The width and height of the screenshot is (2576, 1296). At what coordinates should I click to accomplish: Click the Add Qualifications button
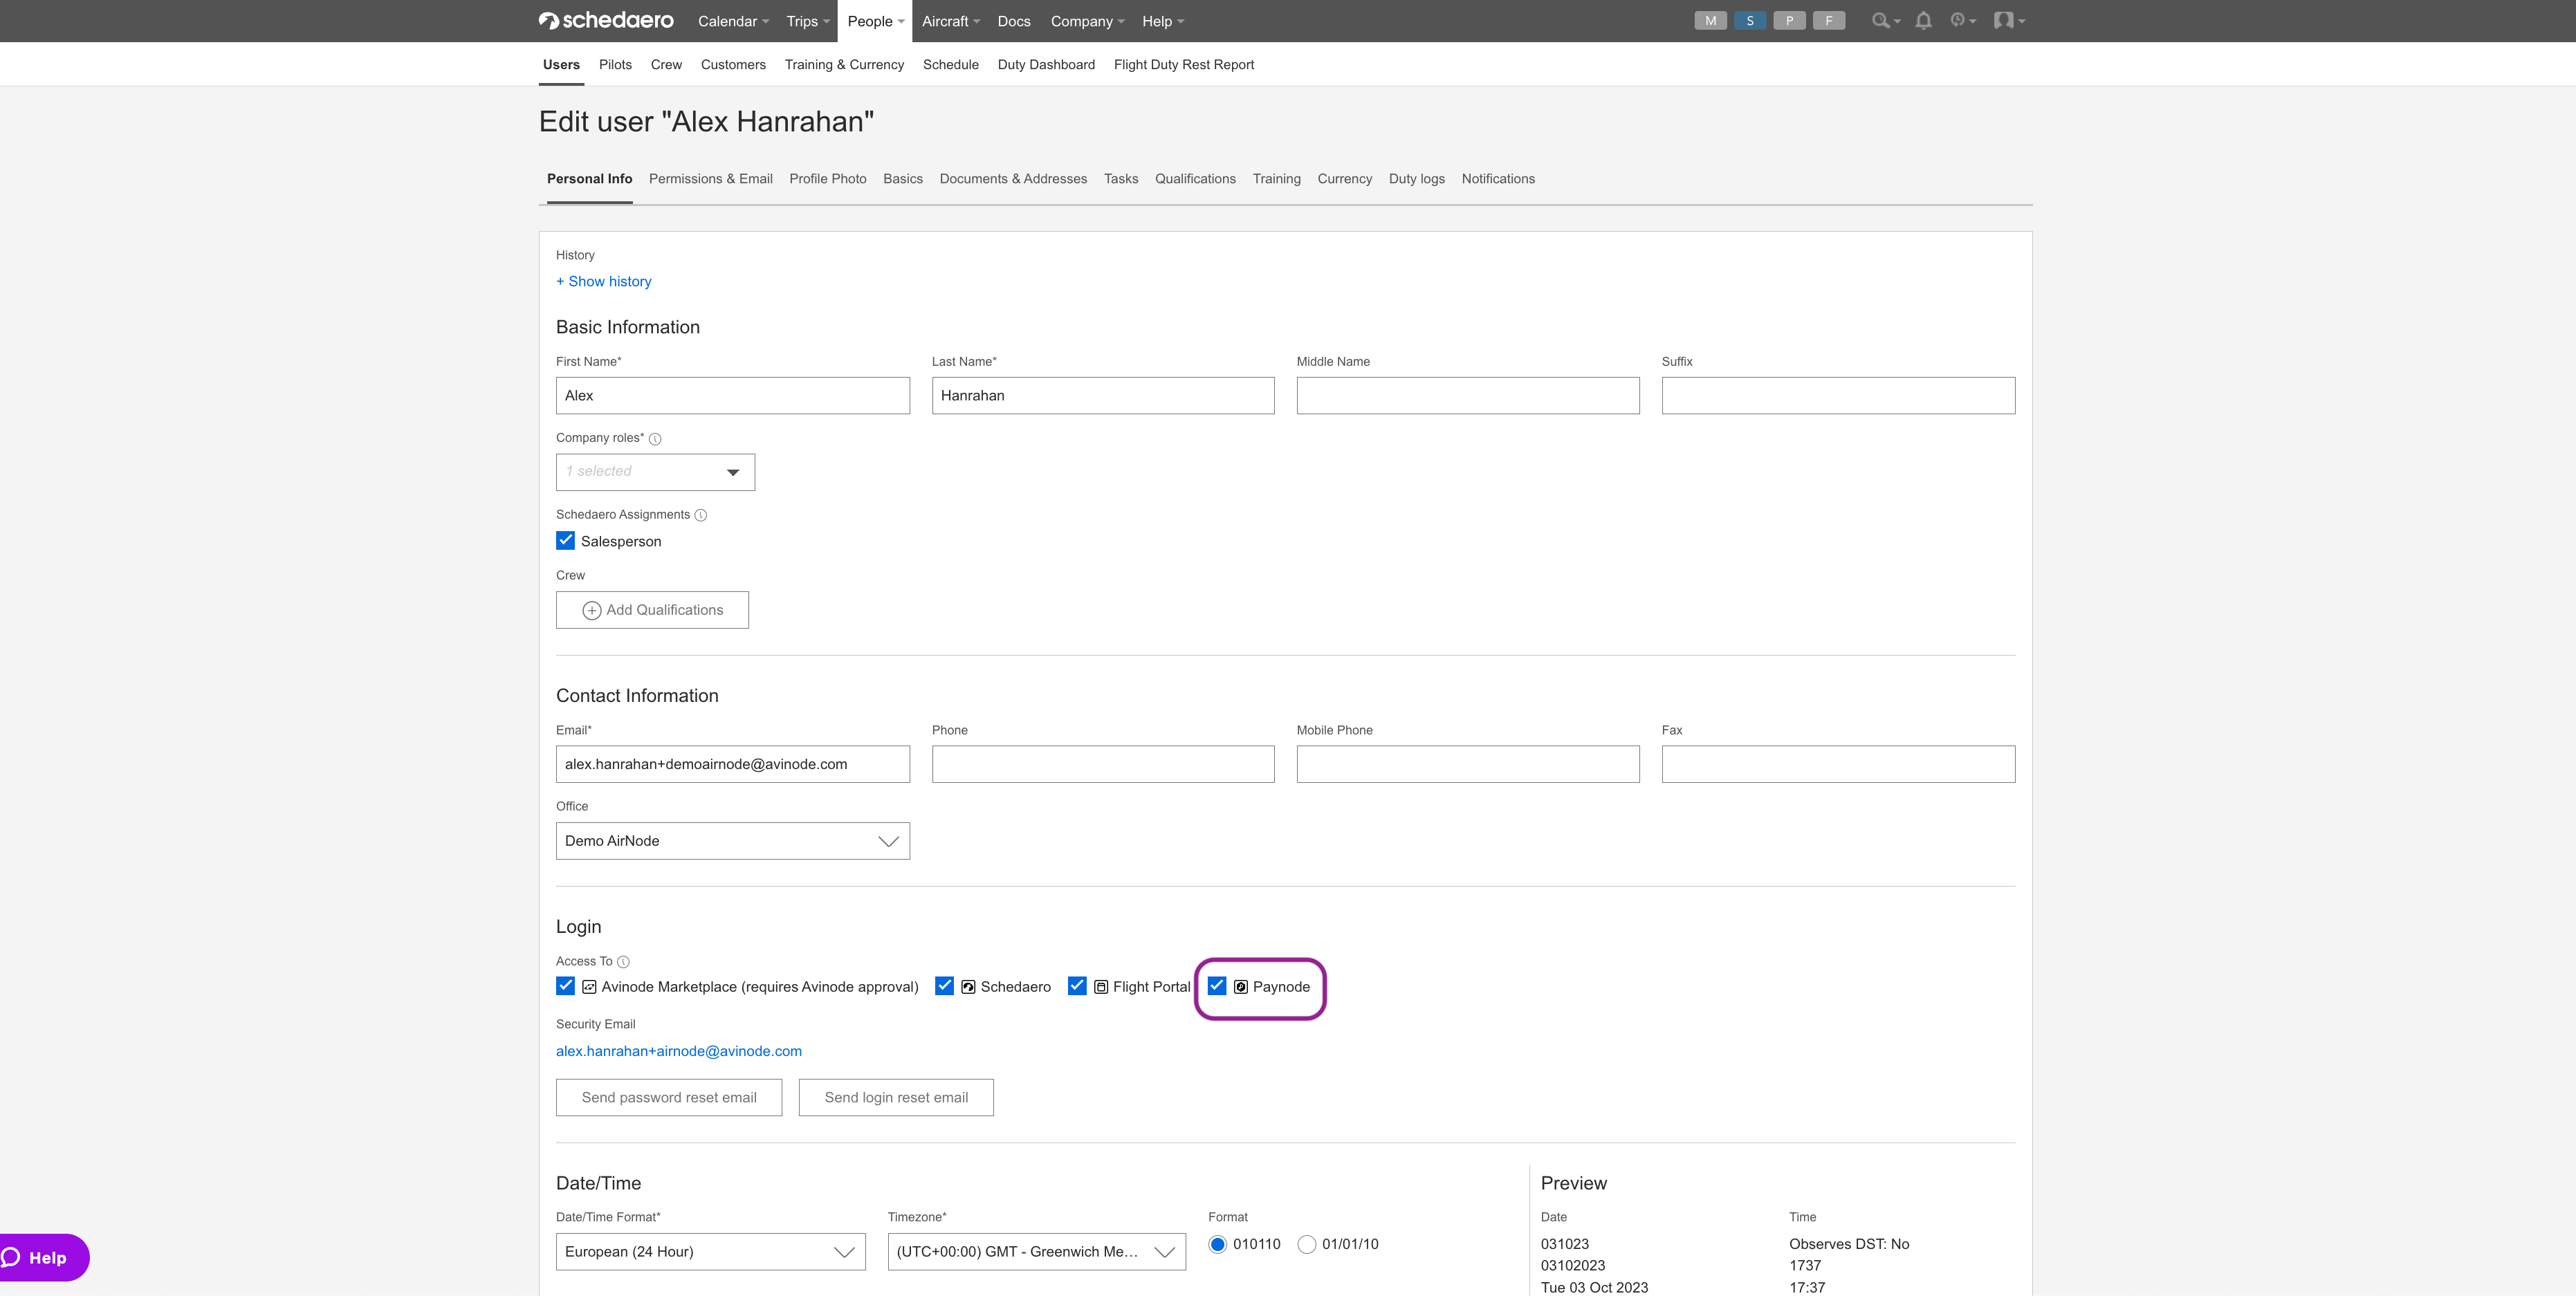tap(652, 610)
